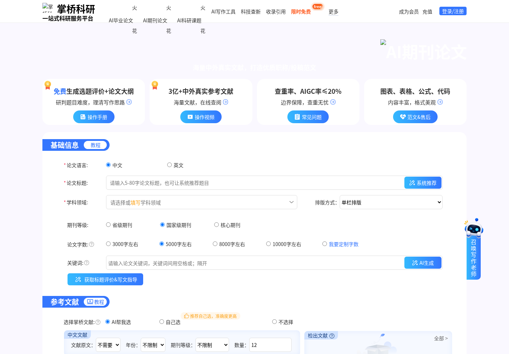Click 登录/注册 button

coord(453,11)
